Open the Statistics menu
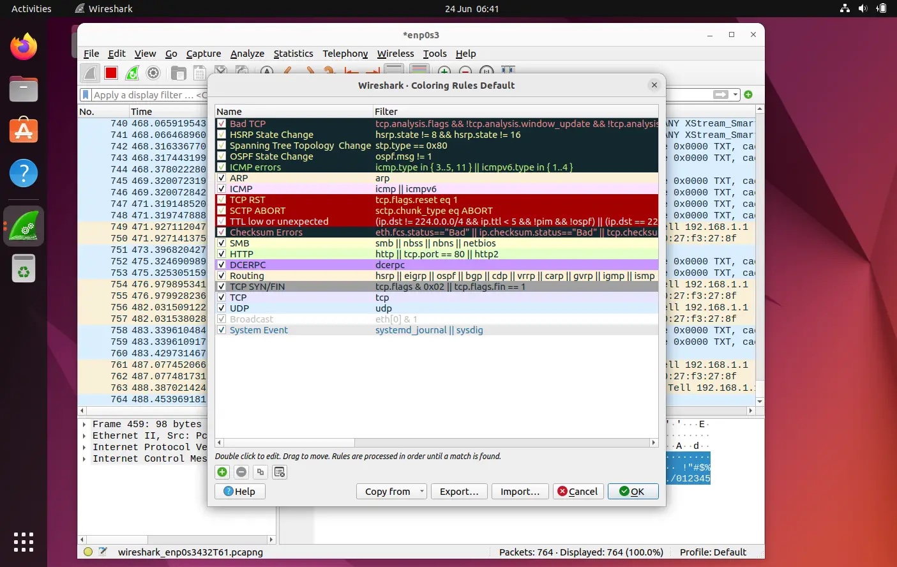897x567 pixels. [x=293, y=54]
